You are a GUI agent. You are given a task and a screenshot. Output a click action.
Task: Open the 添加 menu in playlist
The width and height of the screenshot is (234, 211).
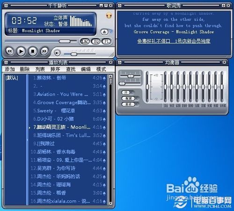click(x=10, y=69)
